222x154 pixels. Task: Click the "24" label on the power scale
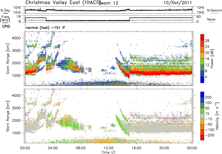[207, 47]
